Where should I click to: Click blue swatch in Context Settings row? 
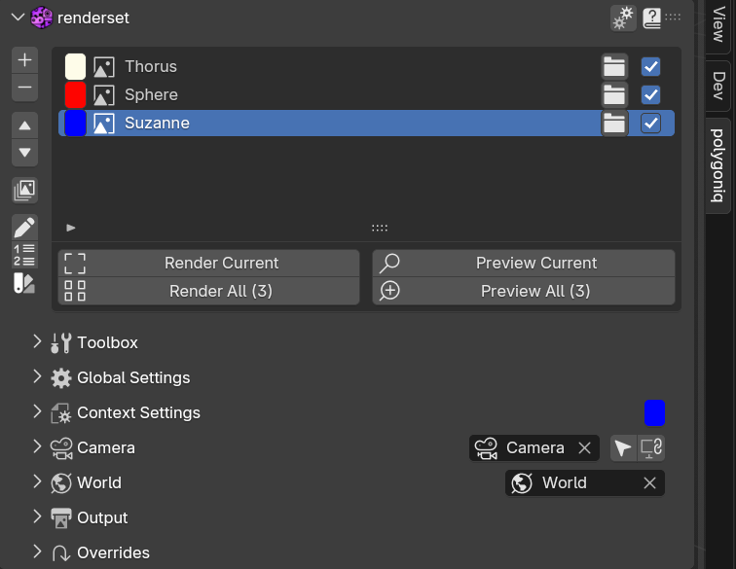tap(654, 412)
